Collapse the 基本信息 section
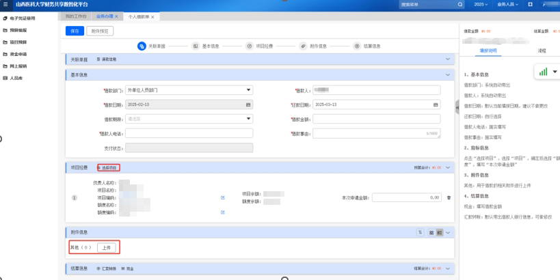Image resolution: width=560 pixels, height=280 pixels. pos(449,74)
